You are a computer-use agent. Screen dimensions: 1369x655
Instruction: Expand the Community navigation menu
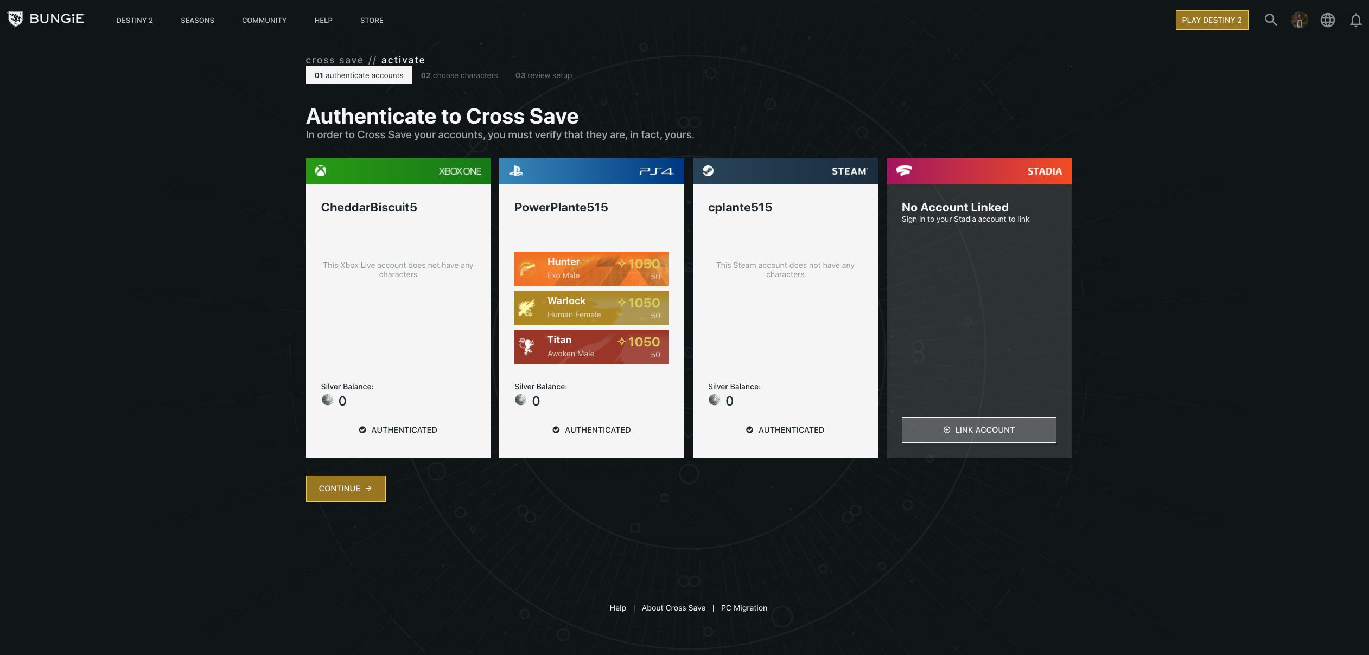click(264, 20)
